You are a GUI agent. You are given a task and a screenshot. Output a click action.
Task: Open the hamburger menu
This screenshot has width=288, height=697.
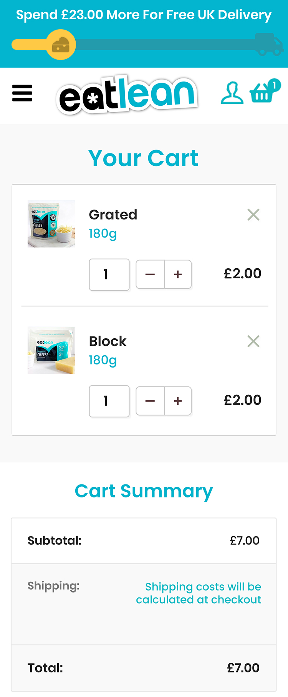click(22, 93)
